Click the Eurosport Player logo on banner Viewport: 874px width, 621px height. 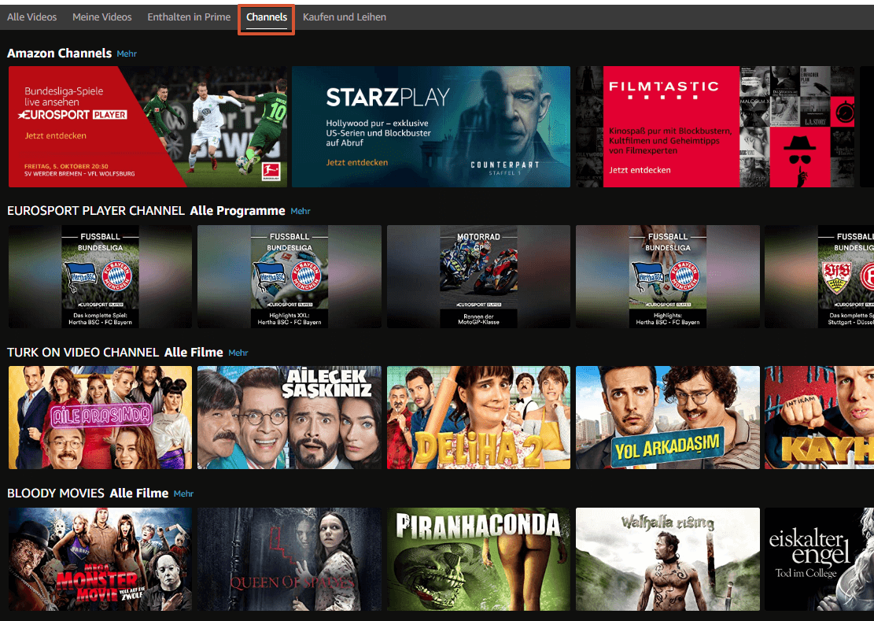click(x=72, y=115)
